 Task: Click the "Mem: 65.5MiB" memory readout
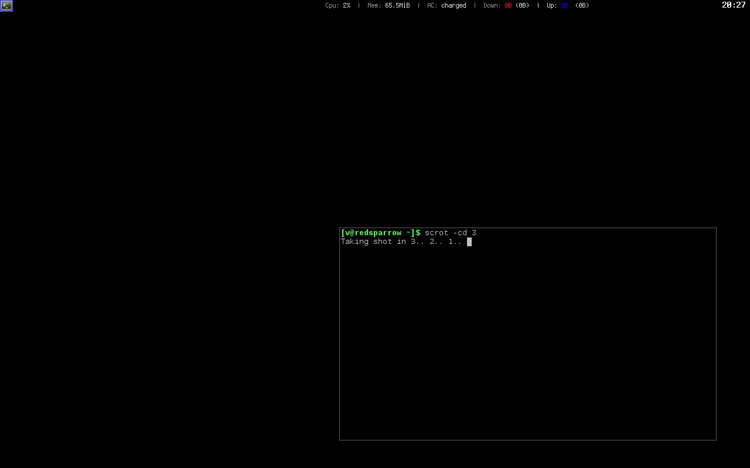point(388,5)
